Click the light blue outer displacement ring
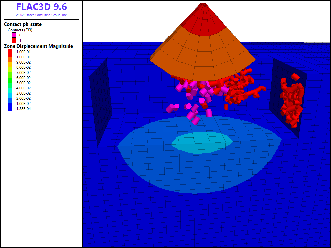The width and height of the screenshot is (331, 248). click(x=200, y=174)
